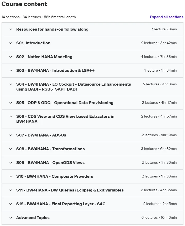Expand chevron for Resources for hands-on follow along
This screenshot has width=185, height=226.
click(11, 29)
